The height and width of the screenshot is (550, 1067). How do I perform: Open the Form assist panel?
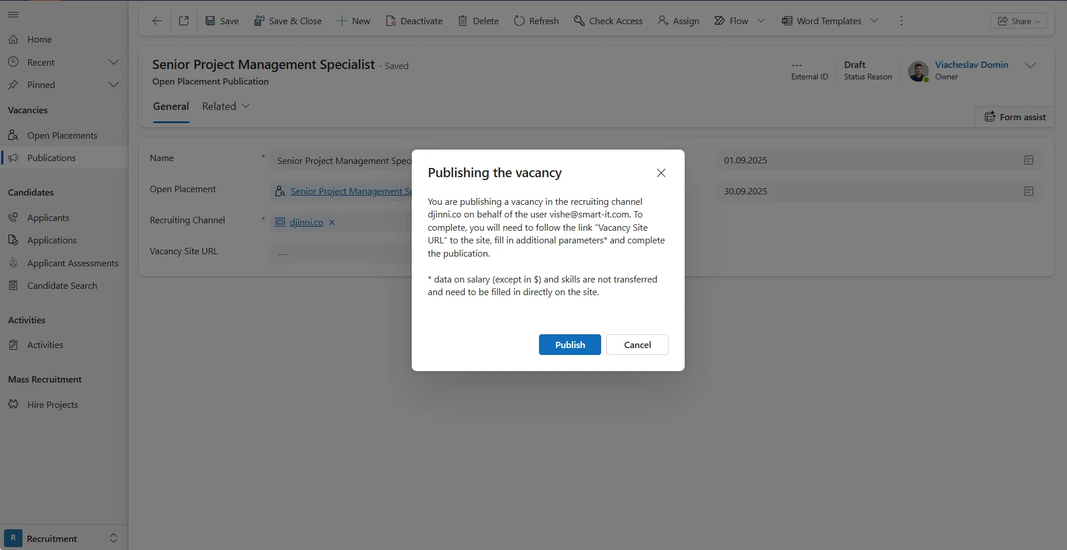(x=1015, y=117)
